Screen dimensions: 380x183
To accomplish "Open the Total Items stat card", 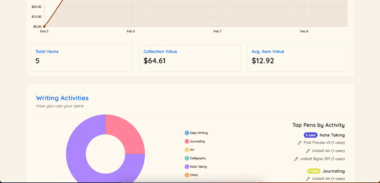I will [81, 58].
